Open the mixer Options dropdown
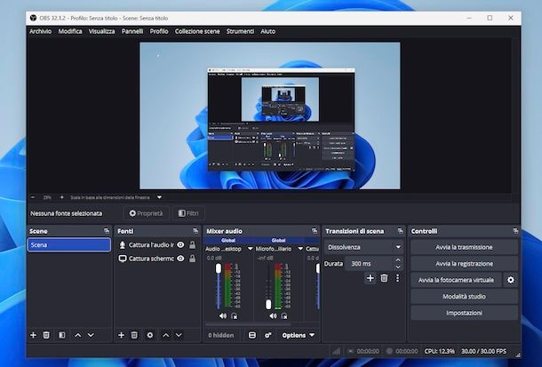Image resolution: width=542 pixels, height=367 pixels. (298, 335)
